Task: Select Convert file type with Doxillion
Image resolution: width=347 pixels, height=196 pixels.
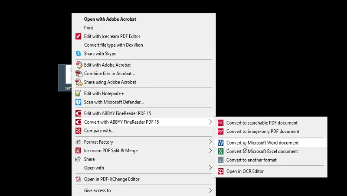Action: point(144,45)
